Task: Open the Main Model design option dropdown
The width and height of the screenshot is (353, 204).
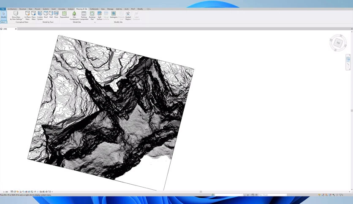Action: coord(272,195)
